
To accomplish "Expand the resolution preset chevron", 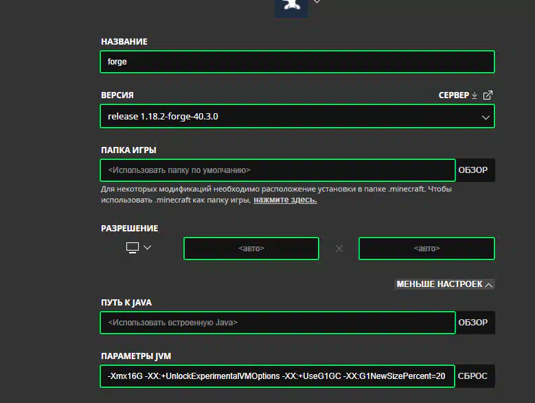I will pyautogui.click(x=148, y=247).
